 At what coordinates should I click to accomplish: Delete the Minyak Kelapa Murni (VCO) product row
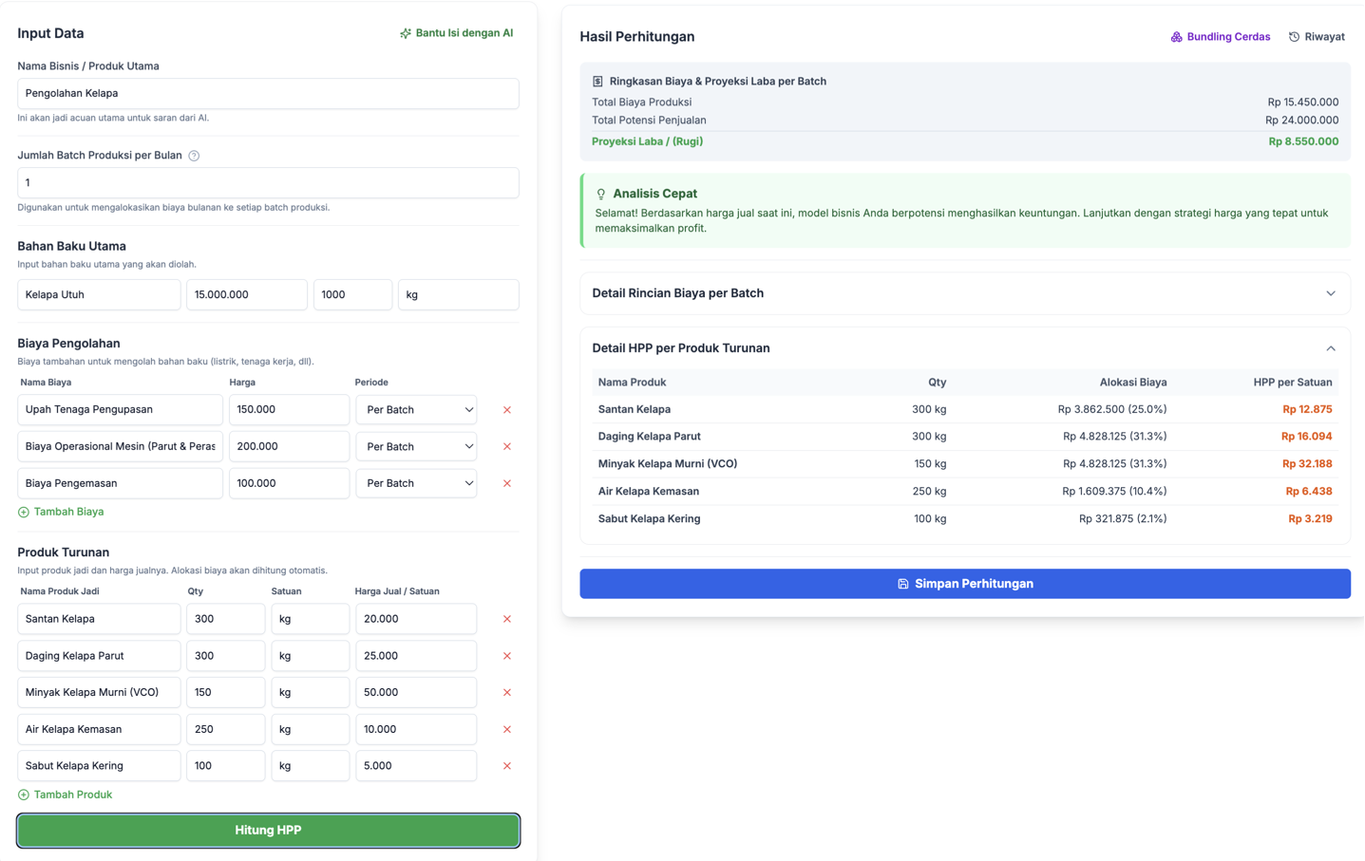pos(506,693)
